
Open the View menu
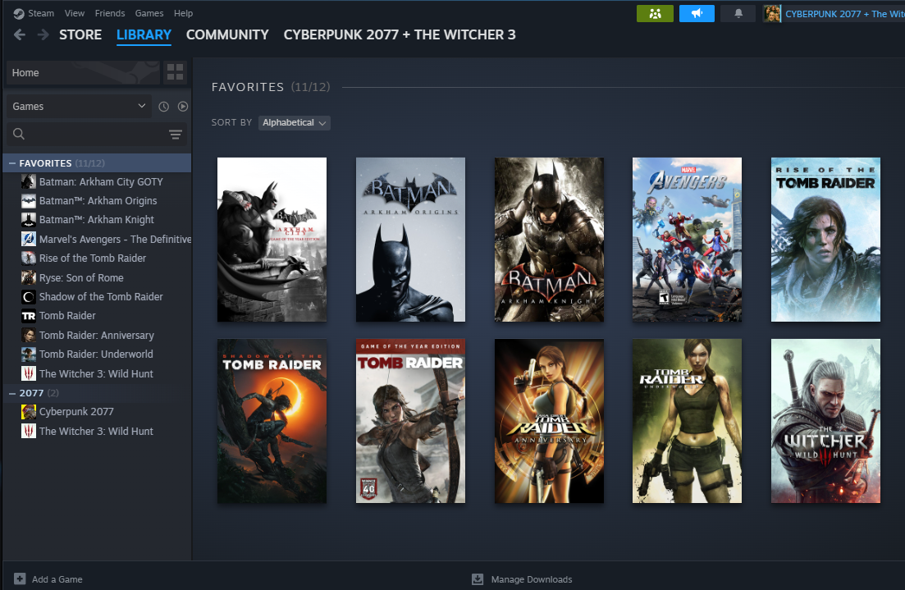75,13
